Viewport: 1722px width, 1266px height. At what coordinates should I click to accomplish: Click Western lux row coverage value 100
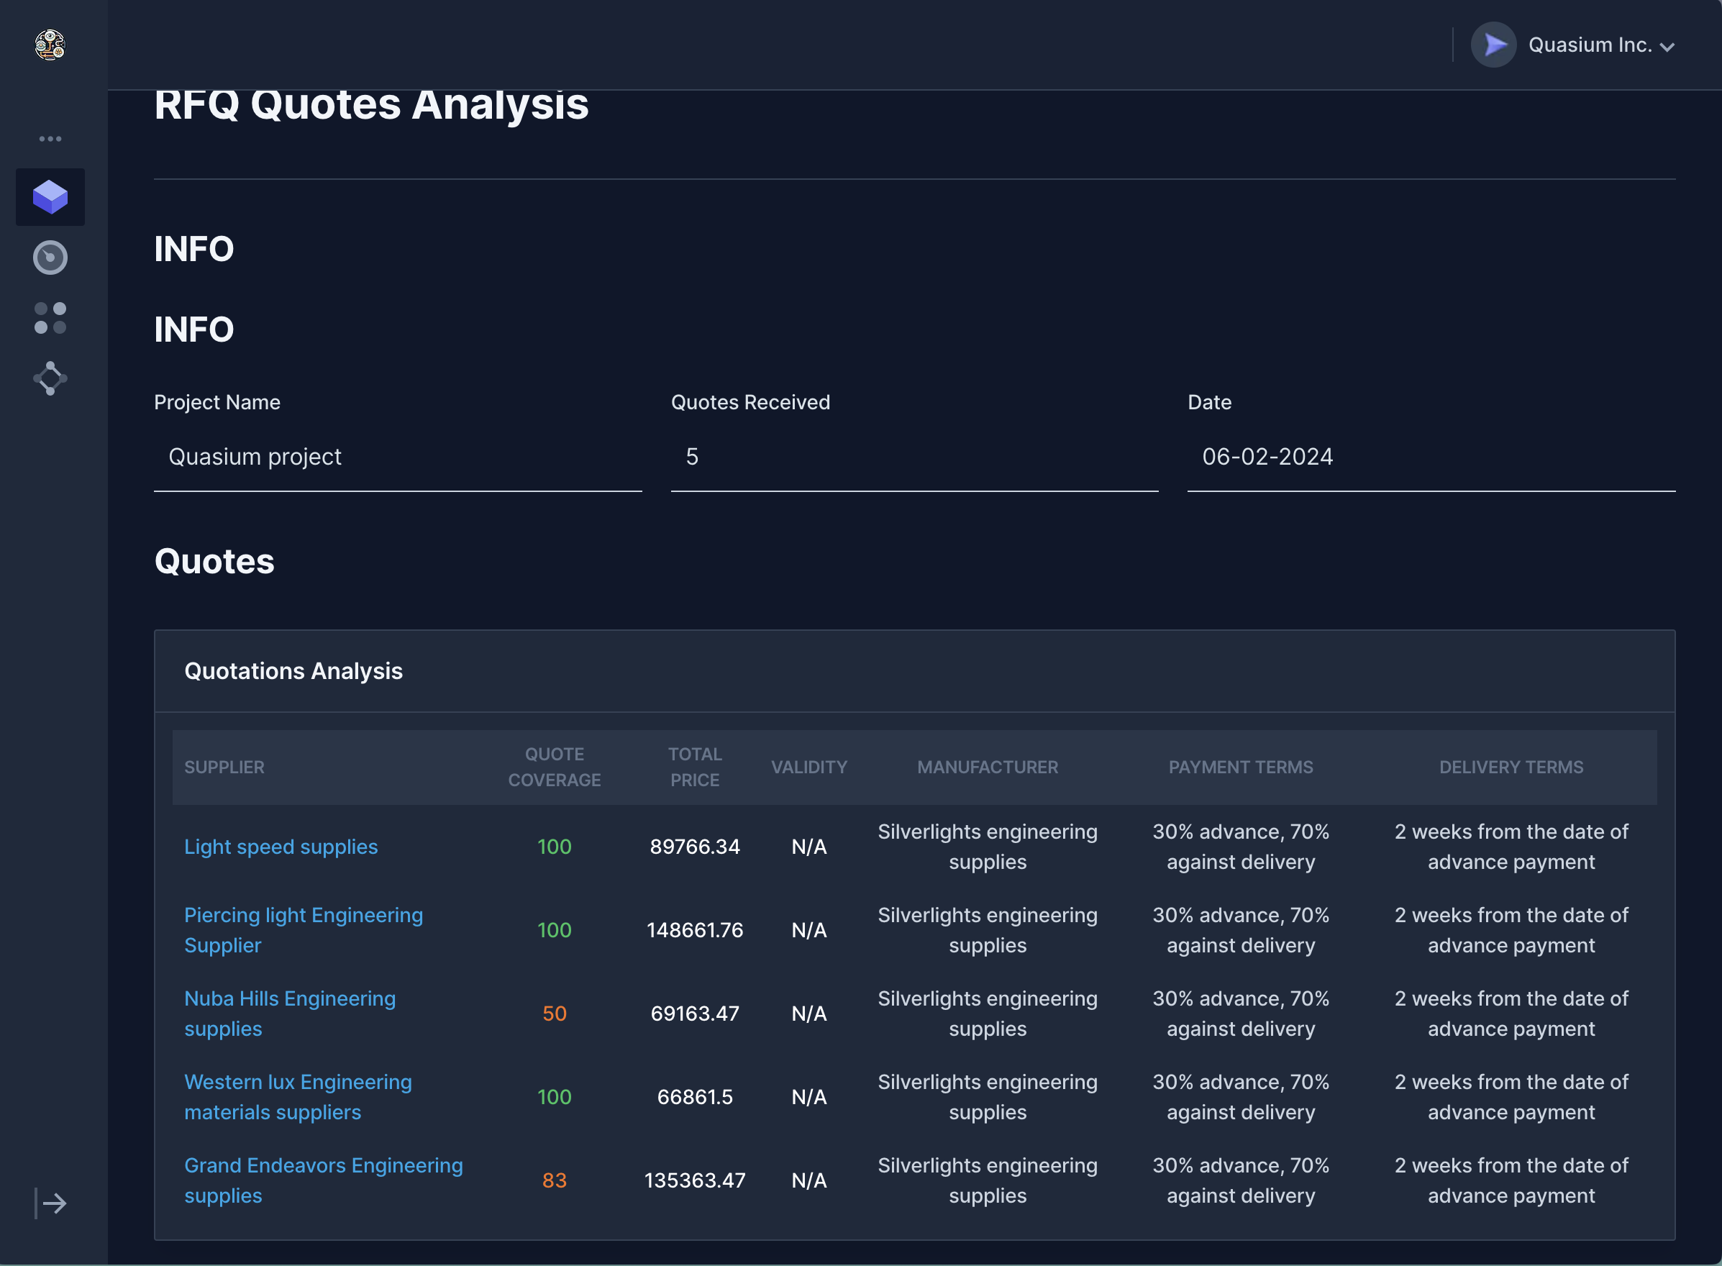554,1098
